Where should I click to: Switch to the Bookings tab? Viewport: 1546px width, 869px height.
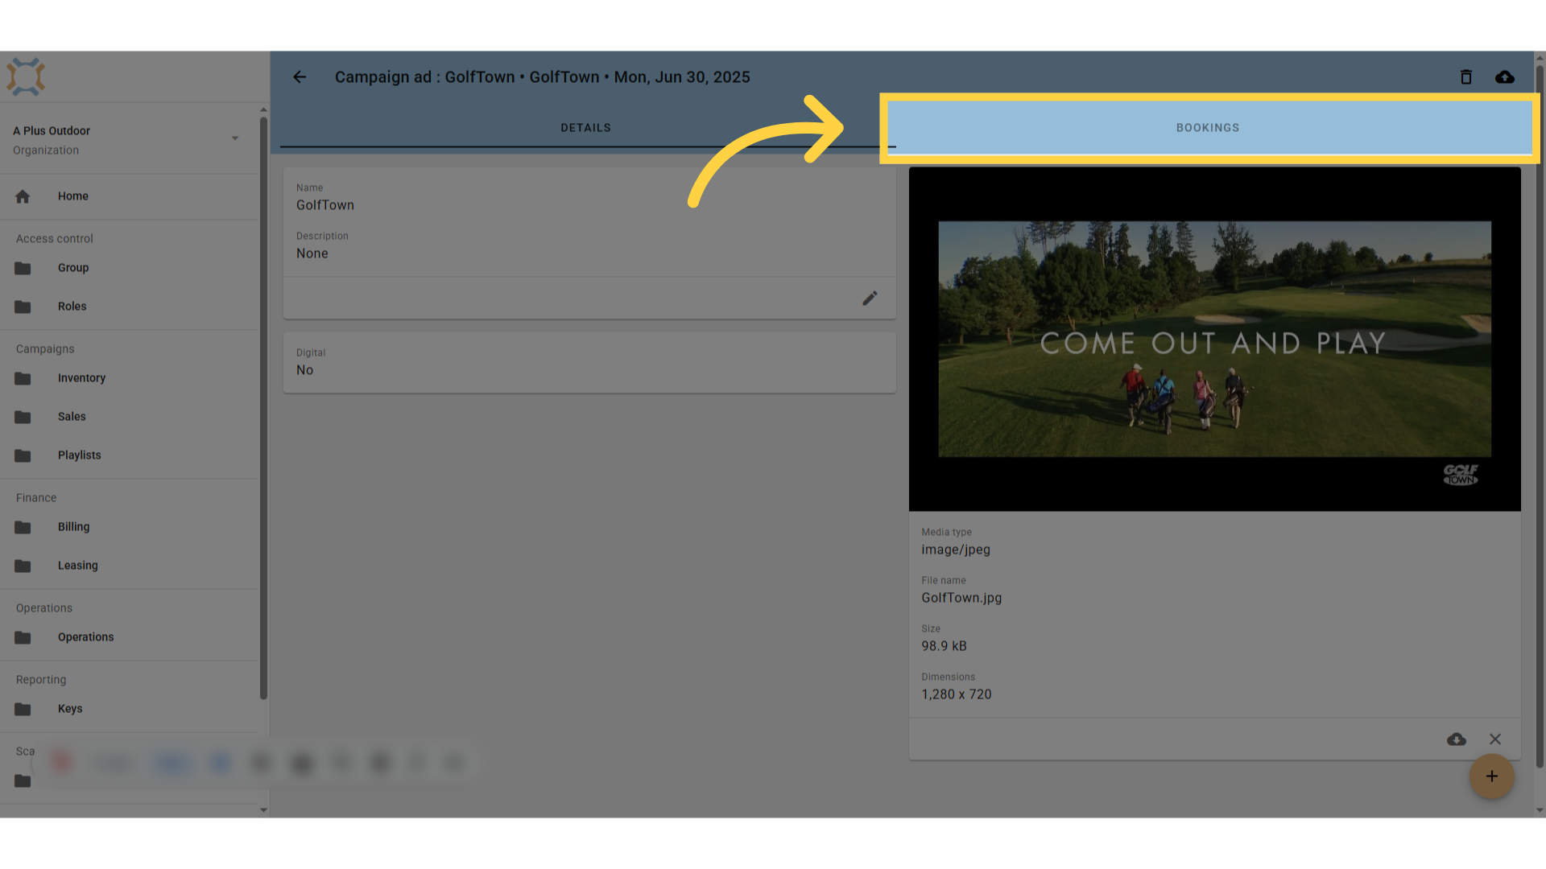[1208, 128]
